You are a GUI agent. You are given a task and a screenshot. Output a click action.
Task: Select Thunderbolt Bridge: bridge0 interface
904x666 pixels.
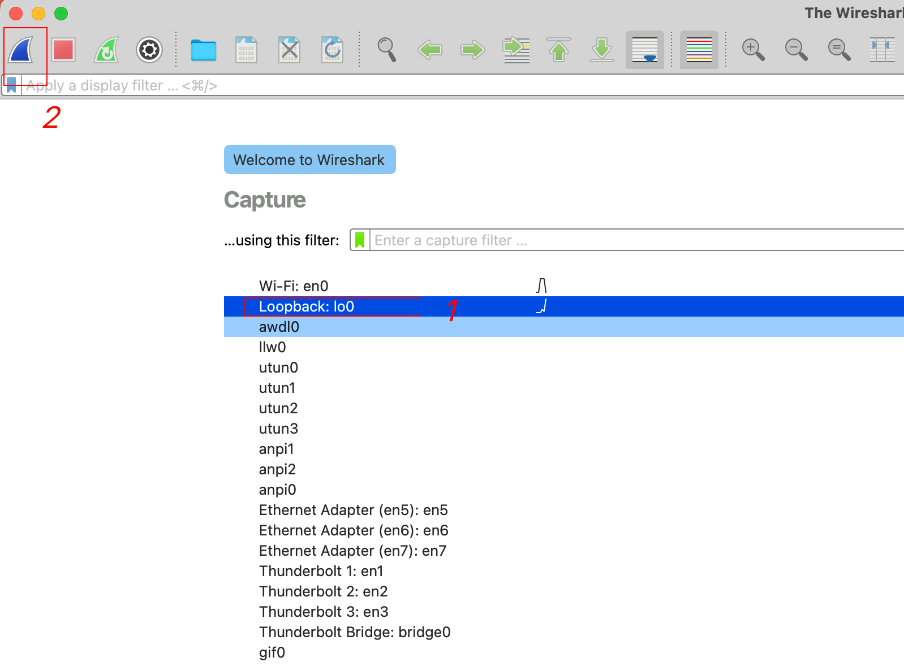pyautogui.click(x=564, y=632)
